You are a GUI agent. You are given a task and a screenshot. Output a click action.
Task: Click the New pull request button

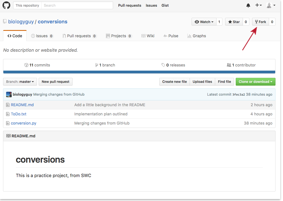(55, 82)
